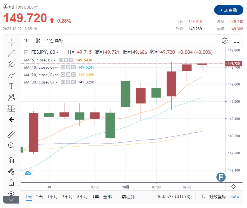Viewport: 247px width, 208px height.
Task: Select the crosshair cursor tool
Action: coord(11,42)
